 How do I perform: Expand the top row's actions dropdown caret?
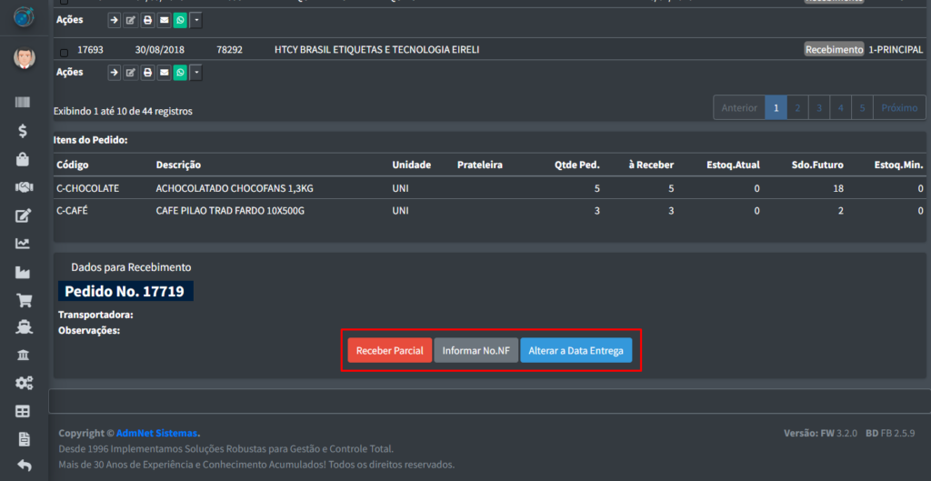pyautogui.click(x=196, y=19)
